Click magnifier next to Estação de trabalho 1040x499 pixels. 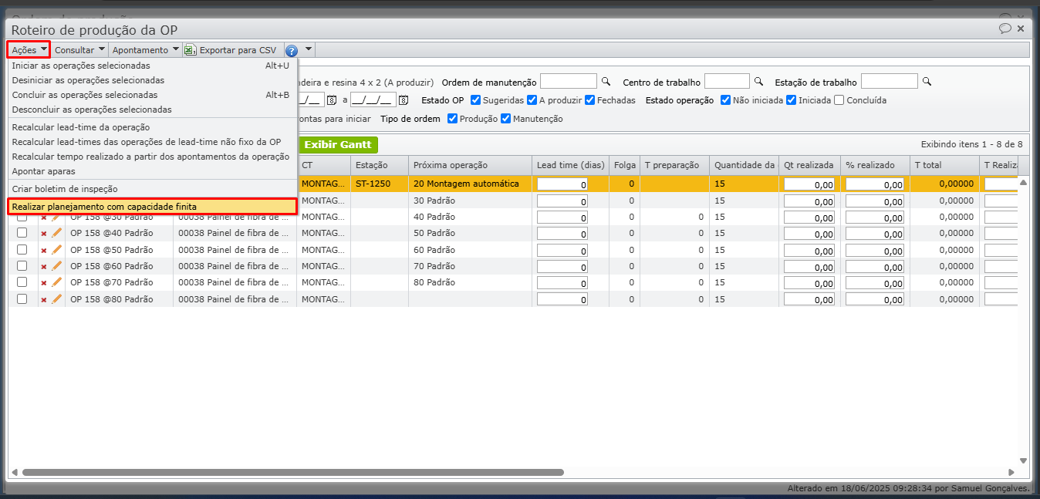(x=927, y=82)
